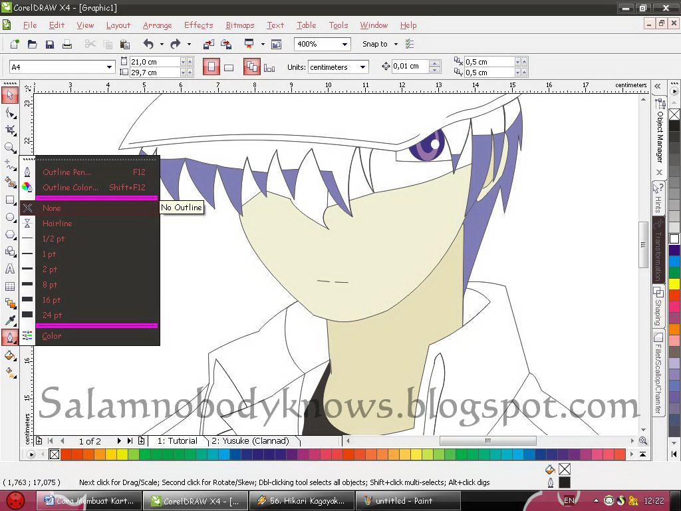Screen dimensions: 681x511
Task: Select the Smart Fill tool
Action: click(x=10, y=182)
